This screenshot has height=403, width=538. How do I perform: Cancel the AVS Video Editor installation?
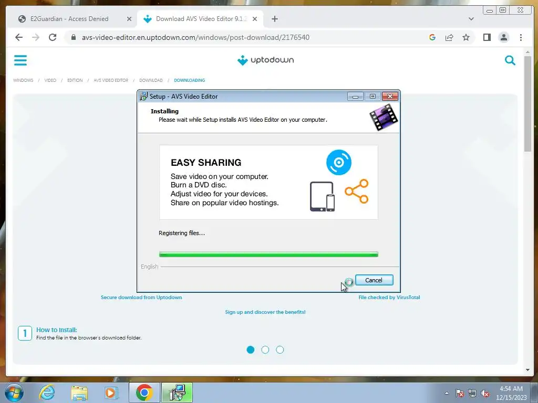(374, 280)
